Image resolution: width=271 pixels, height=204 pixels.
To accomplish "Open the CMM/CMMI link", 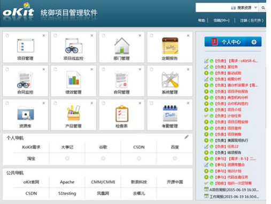I will pos(103,182).
